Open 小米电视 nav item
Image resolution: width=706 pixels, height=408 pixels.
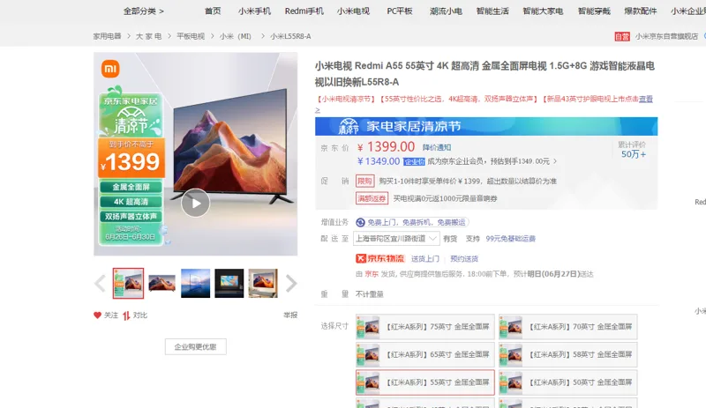click(354, 11)
